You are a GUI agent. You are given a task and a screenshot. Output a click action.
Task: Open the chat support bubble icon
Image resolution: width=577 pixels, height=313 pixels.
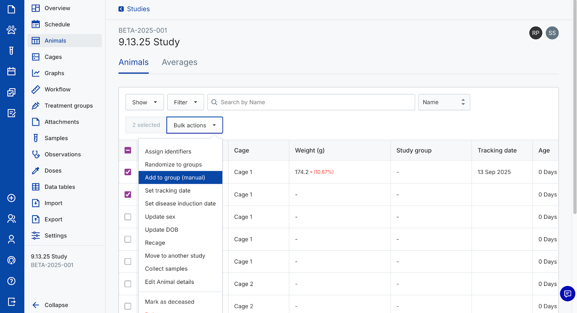567,294
